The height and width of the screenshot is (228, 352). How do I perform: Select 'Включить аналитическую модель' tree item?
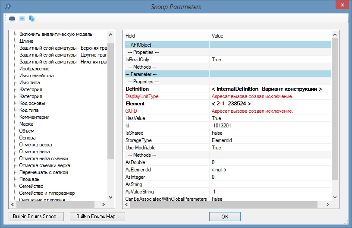tap(56, 34)
